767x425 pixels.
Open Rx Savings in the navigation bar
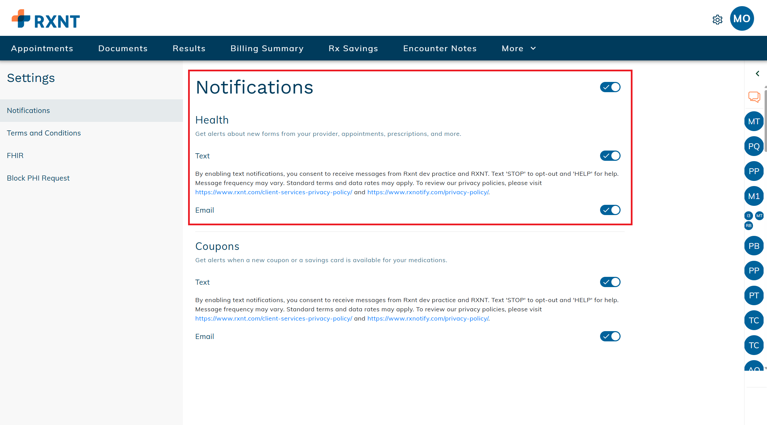[x=353, y=48]
